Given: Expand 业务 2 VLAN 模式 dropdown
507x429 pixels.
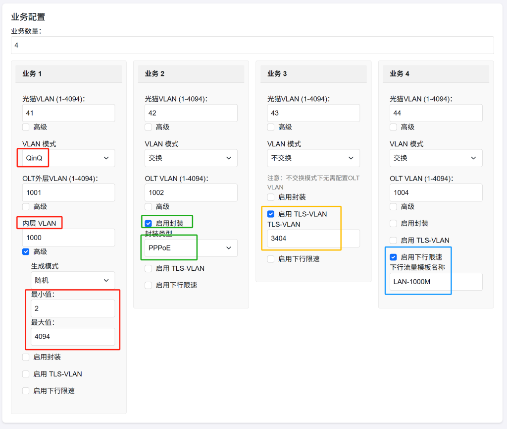Looking at the screenshot, I should (x=191, y=158).
